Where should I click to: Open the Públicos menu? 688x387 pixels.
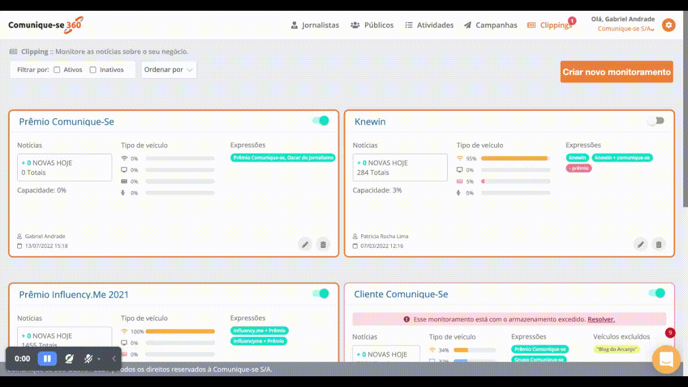pyautogui.click(x=372, y=25)
